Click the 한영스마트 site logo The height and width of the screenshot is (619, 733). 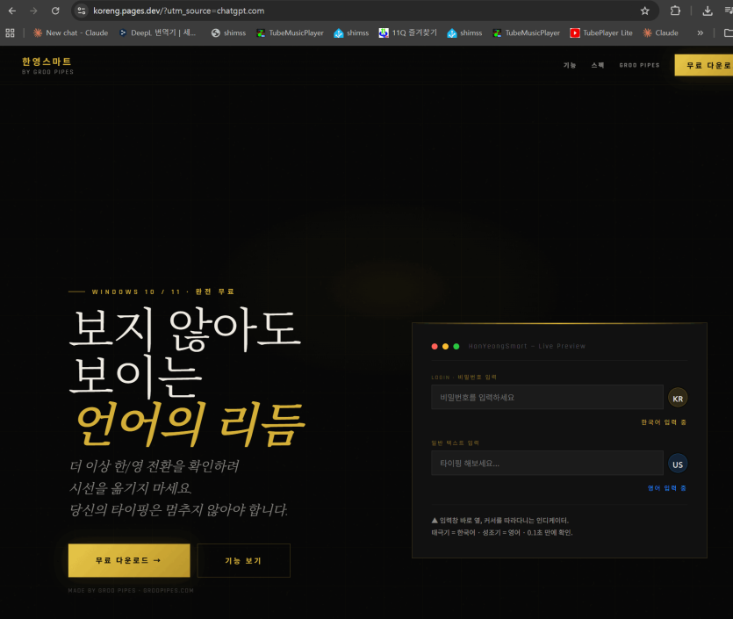[47, 65]
